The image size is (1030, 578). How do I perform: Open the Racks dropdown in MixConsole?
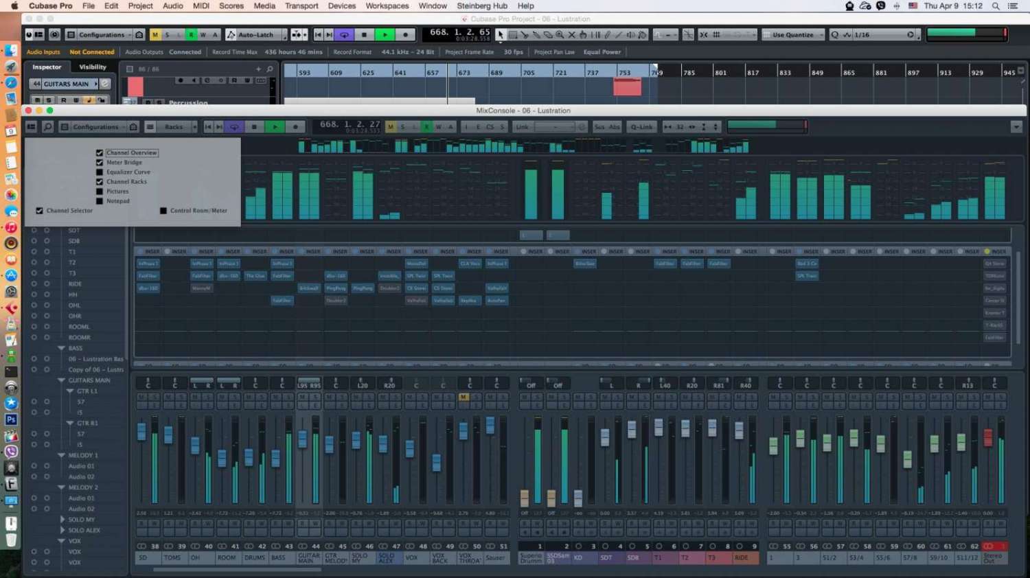coord(174,127)
